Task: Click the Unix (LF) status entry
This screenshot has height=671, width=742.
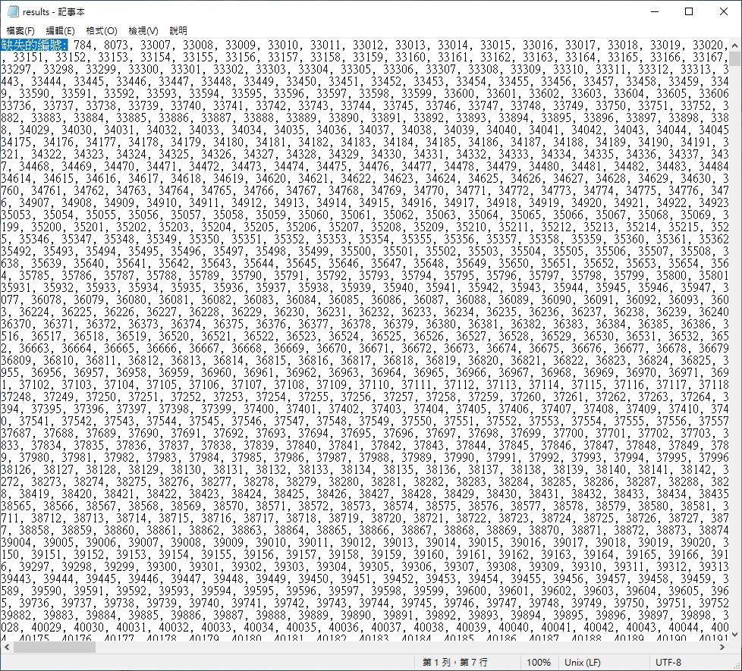Action: (x=583, y=663)
